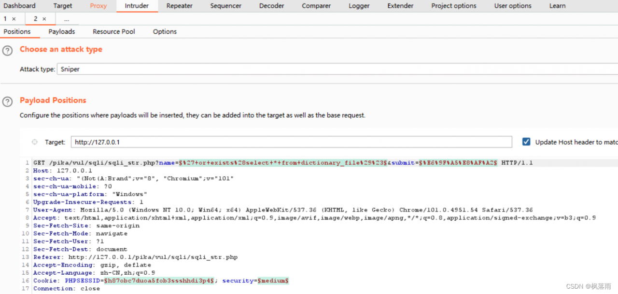Screen dimensions: 618x294
Task: Click the Host: 127.0.0.1 header line
Action: pyautogui.click(x=62, y=171)
